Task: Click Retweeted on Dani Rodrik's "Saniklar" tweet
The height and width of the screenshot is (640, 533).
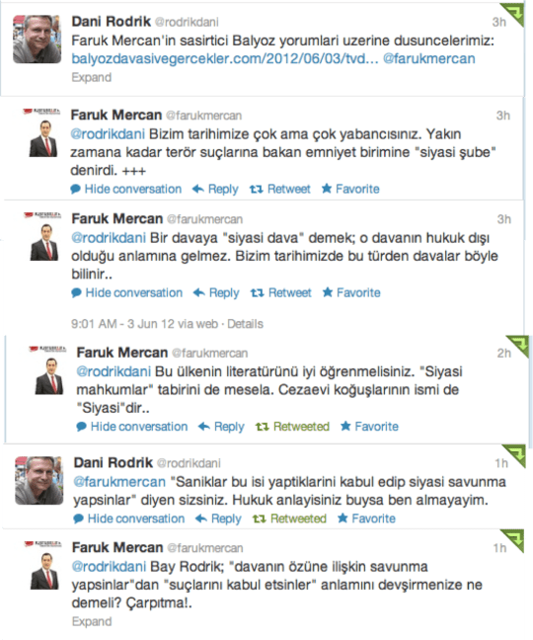Action: coord(289,519)
